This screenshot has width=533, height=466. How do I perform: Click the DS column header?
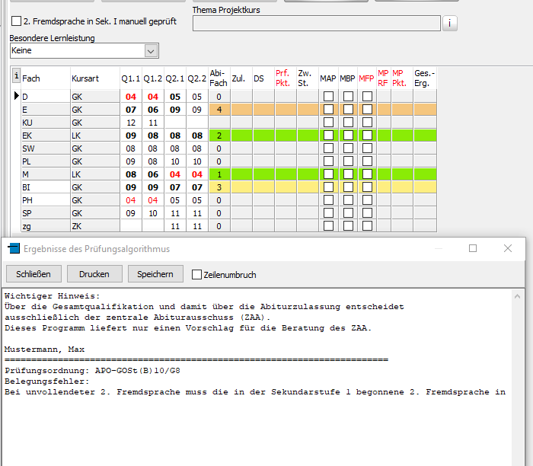tap(263, 78)
